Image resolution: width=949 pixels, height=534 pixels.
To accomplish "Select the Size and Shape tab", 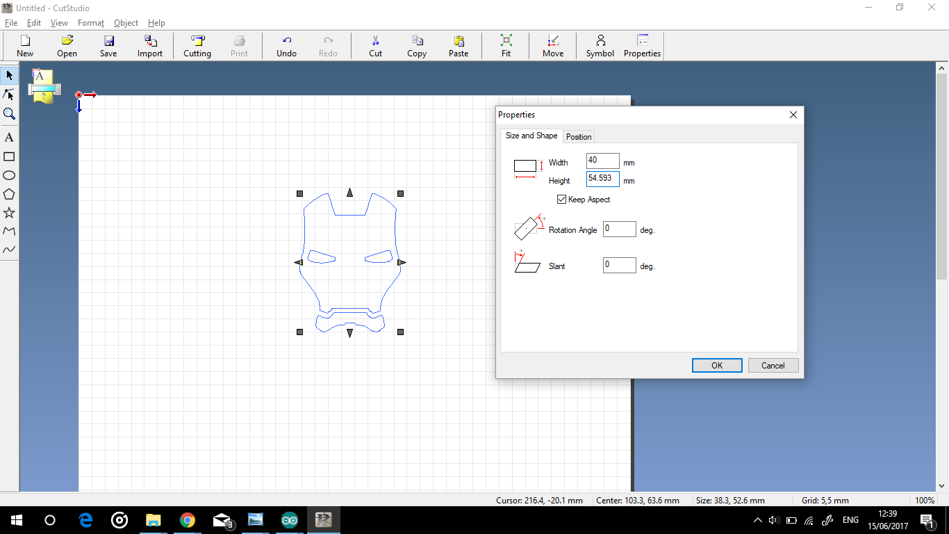I will pos(531,136).
